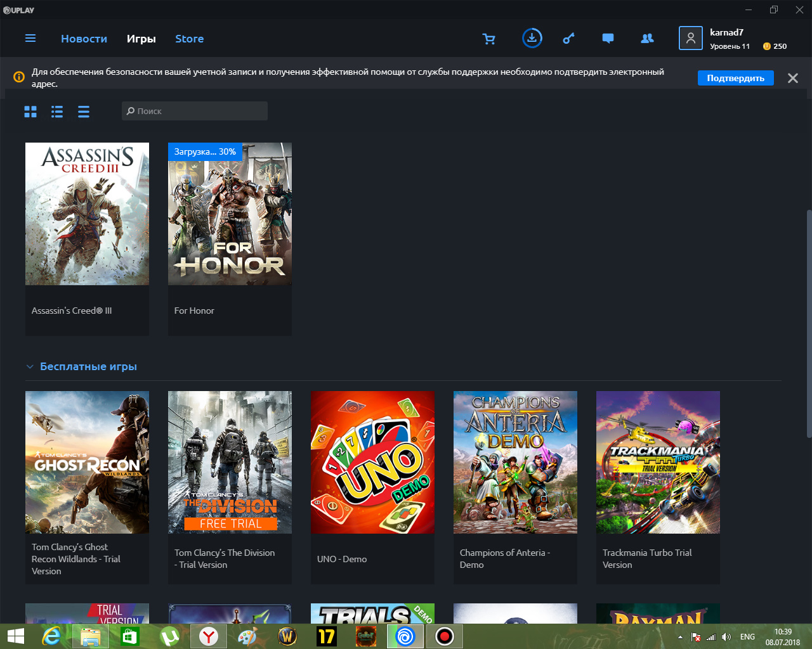Open Champions of Anteria Demo cover

point(515,462)
